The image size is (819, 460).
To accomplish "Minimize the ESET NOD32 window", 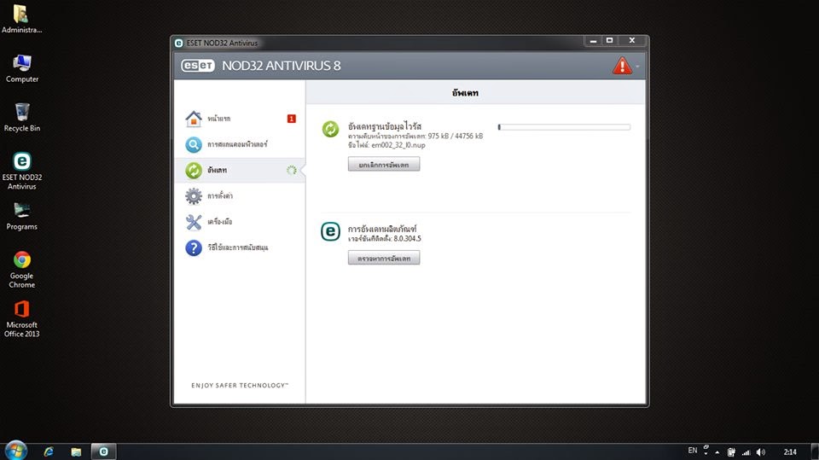I will [x=593, y=41].
